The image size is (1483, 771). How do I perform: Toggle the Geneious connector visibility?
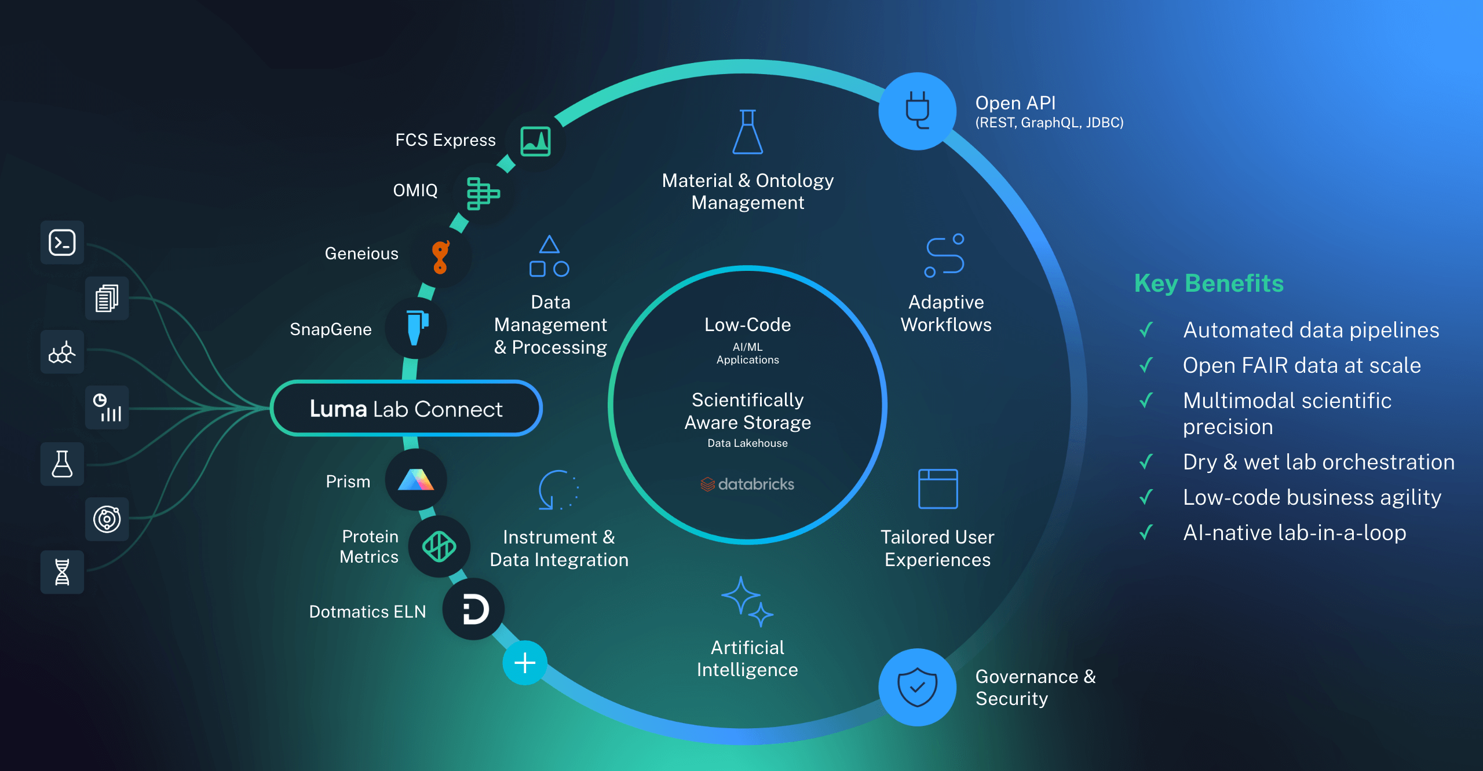(440, 252)
